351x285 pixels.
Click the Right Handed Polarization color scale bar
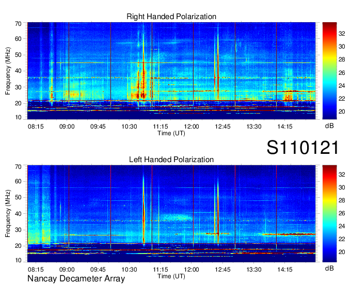click(329, 71)
